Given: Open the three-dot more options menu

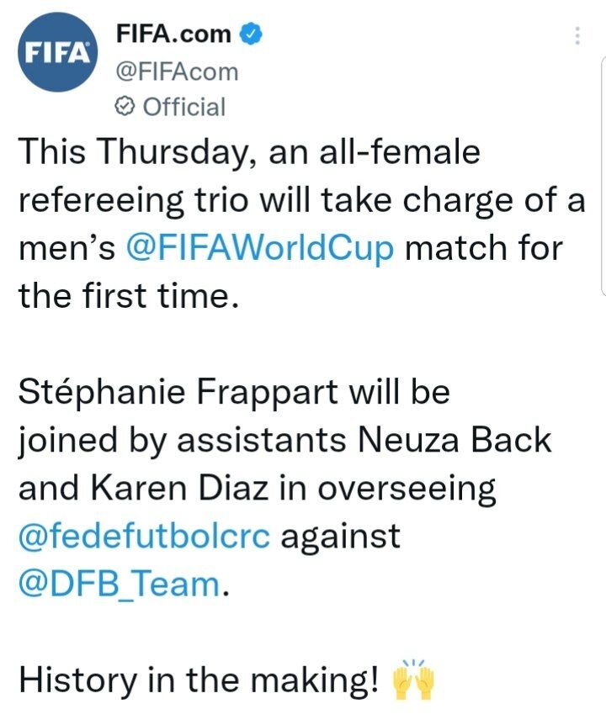Looking at the screenshot, I should tap(577, 36).
